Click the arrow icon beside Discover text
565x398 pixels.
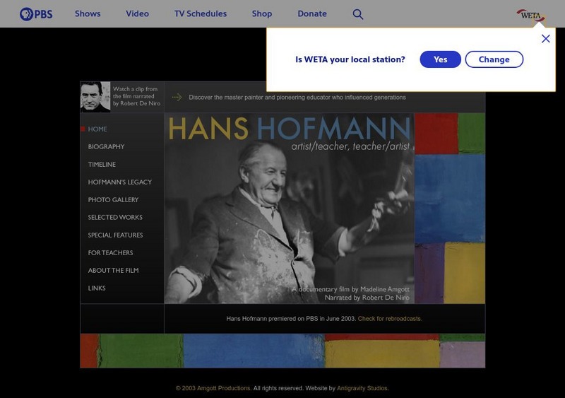pyautogui.click(x=177, y=98)
